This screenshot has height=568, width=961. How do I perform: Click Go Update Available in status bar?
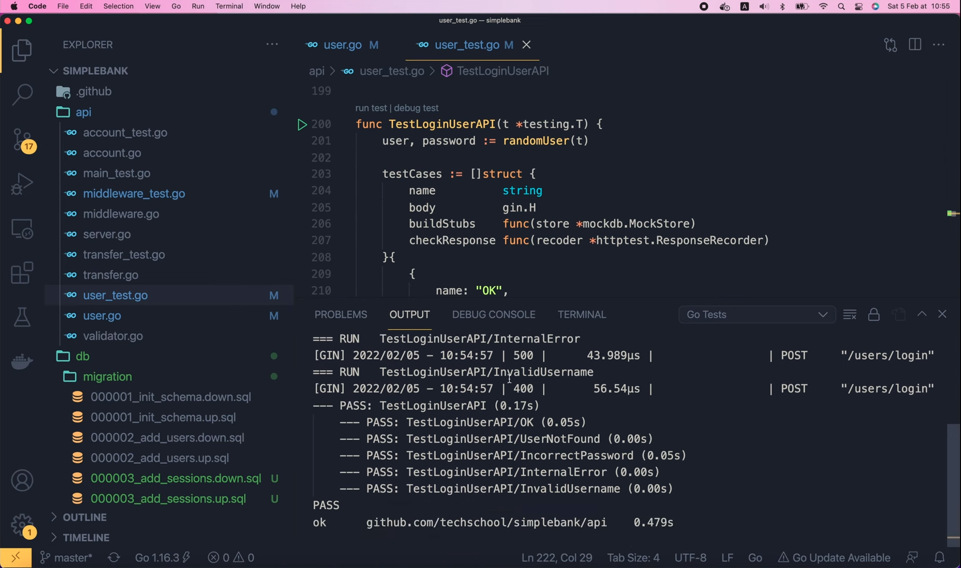tap(834, 557)
